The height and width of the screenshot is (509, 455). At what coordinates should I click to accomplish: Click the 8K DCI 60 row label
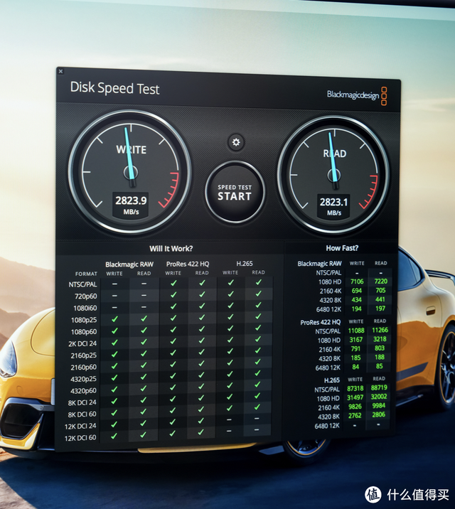coord(82,414)
